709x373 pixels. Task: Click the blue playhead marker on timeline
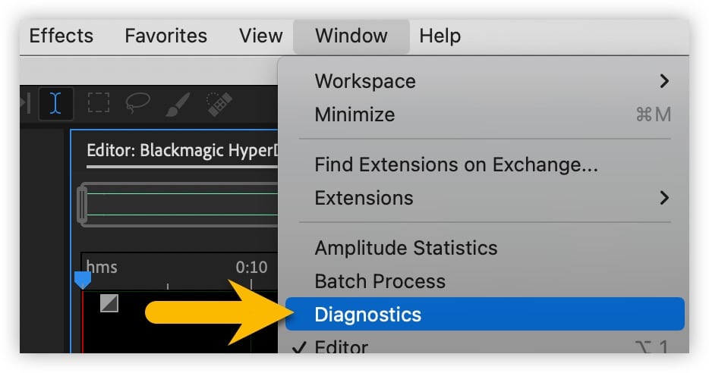click(83, 280)
